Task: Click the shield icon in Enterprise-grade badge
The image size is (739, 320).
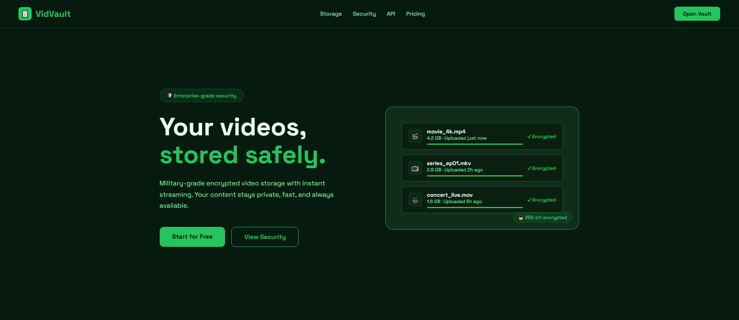Action: pos(169,95)
